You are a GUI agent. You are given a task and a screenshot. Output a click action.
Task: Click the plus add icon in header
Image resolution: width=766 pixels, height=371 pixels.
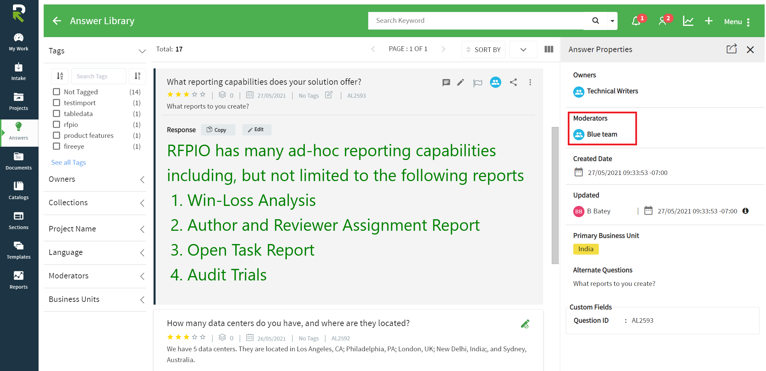tap(709, 21)
